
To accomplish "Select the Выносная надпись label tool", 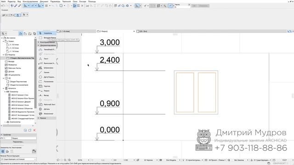I will coord(46,63).
